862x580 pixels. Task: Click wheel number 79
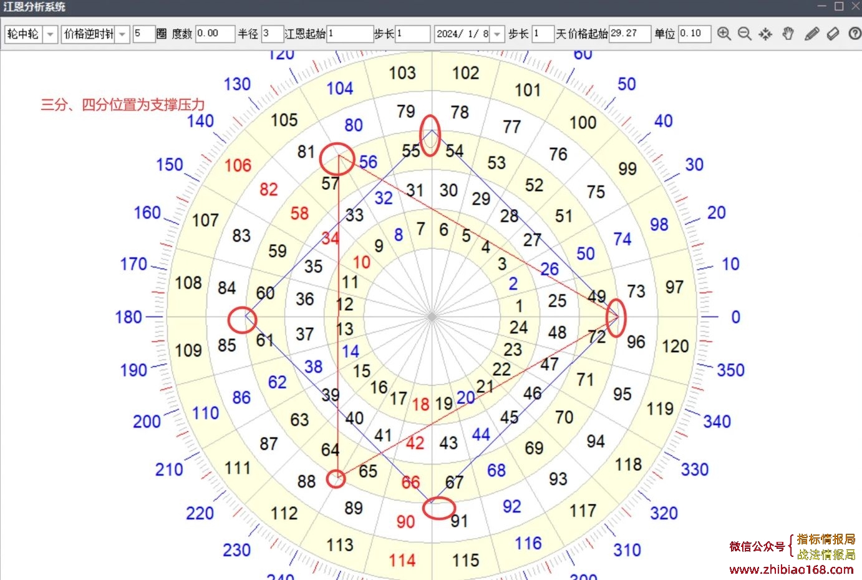(x=405, y=112)
